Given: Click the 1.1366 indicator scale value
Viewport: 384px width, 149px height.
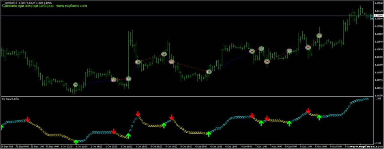Looking at the screenshot, I should (378, 99).
